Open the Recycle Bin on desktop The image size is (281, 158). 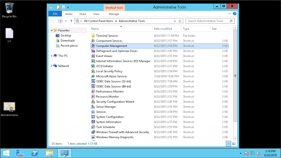point(9,10)
